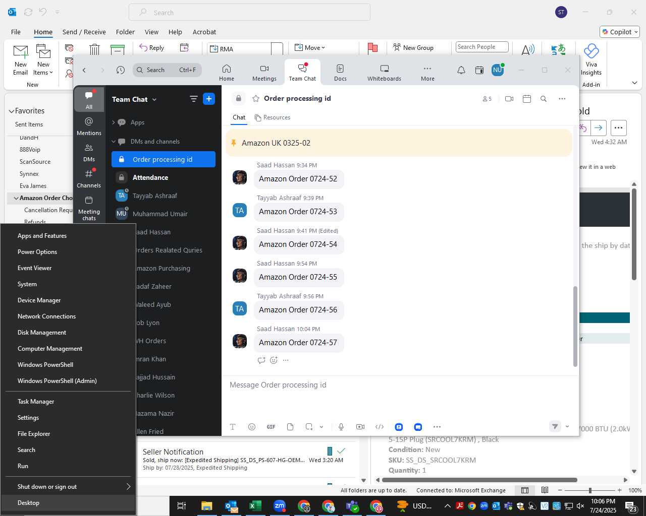646x516 pixels.
Task: Open the Attendance channel
Action: [x=164, y=177]
